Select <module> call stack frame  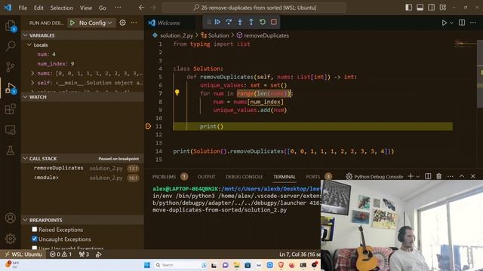coord(82,178)
